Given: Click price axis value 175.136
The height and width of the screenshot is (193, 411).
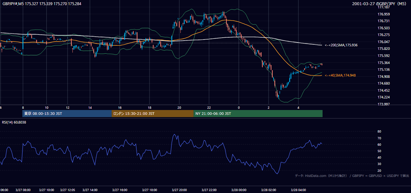Looking at the screenshot, I should click(x=383, y=69).
